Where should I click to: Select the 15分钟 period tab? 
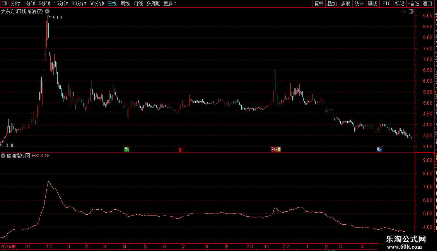[x=61, y=3]
